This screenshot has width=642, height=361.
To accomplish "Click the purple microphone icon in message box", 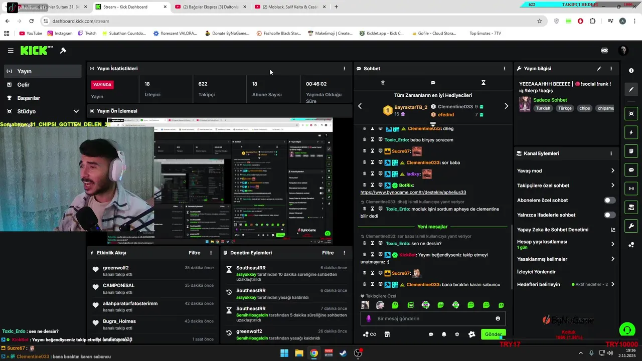I will click(369, 318).
